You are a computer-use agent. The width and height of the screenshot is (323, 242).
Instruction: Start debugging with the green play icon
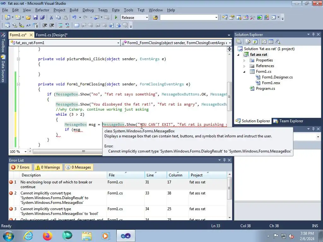pyautogui.click(x=116, y=18)
